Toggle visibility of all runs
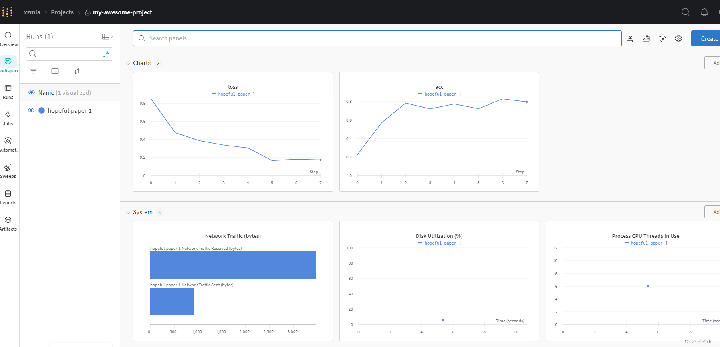 pos(32,92)
